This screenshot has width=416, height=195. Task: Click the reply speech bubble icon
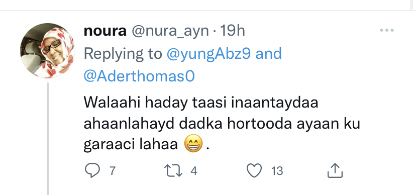tap(92, 170)
